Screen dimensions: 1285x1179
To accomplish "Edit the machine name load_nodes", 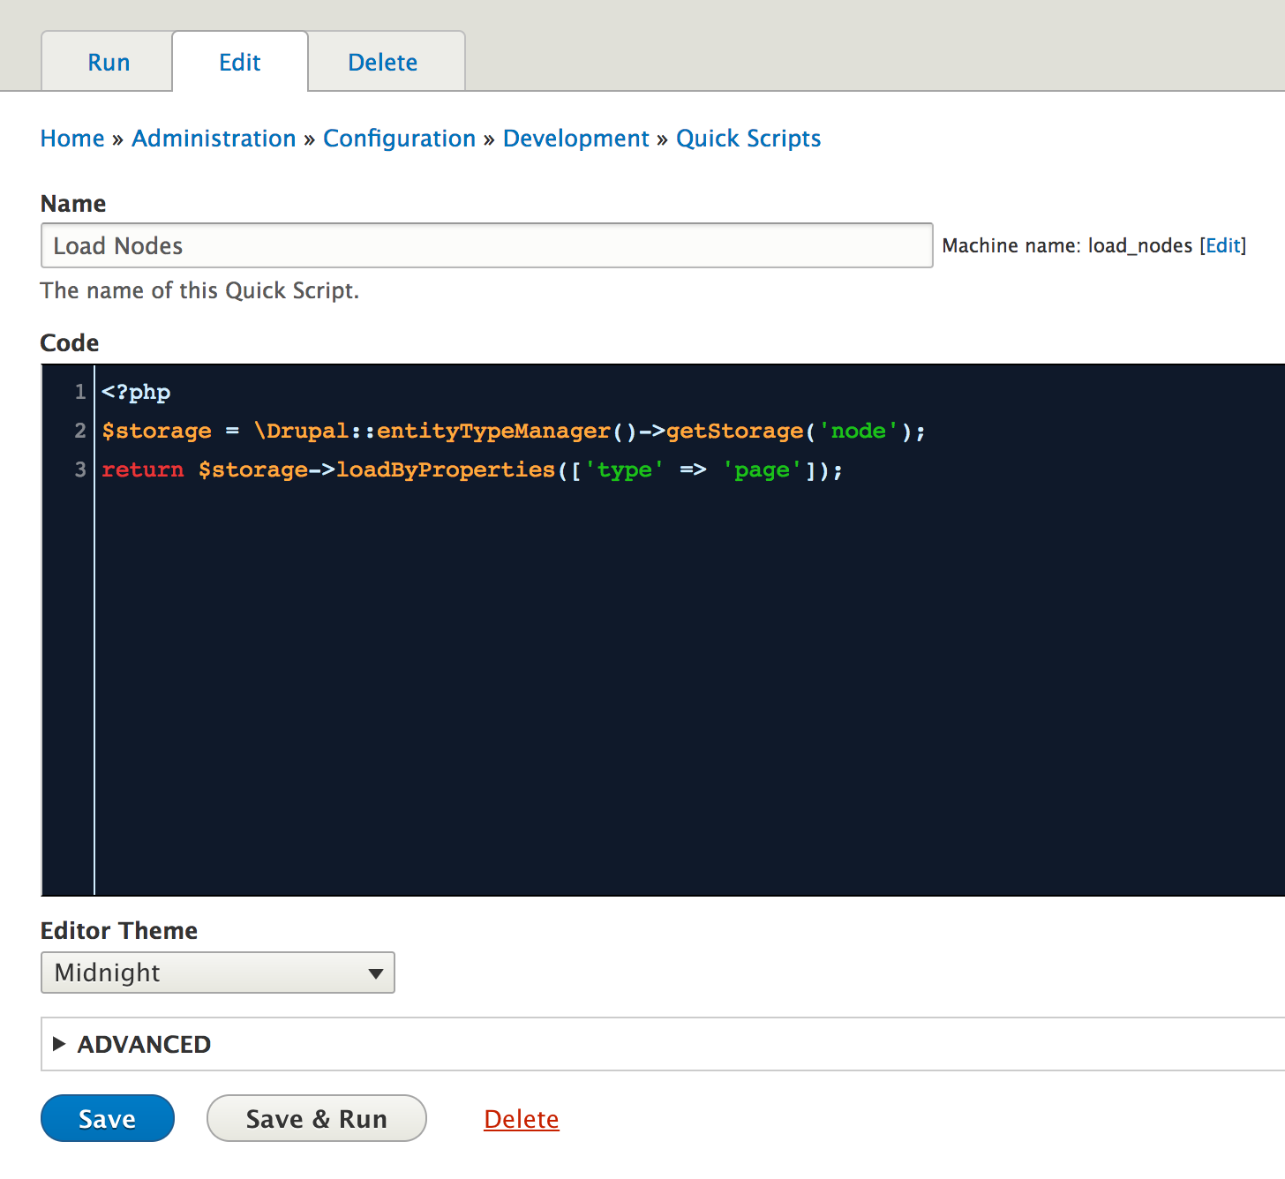I will tap(1223, 245).
